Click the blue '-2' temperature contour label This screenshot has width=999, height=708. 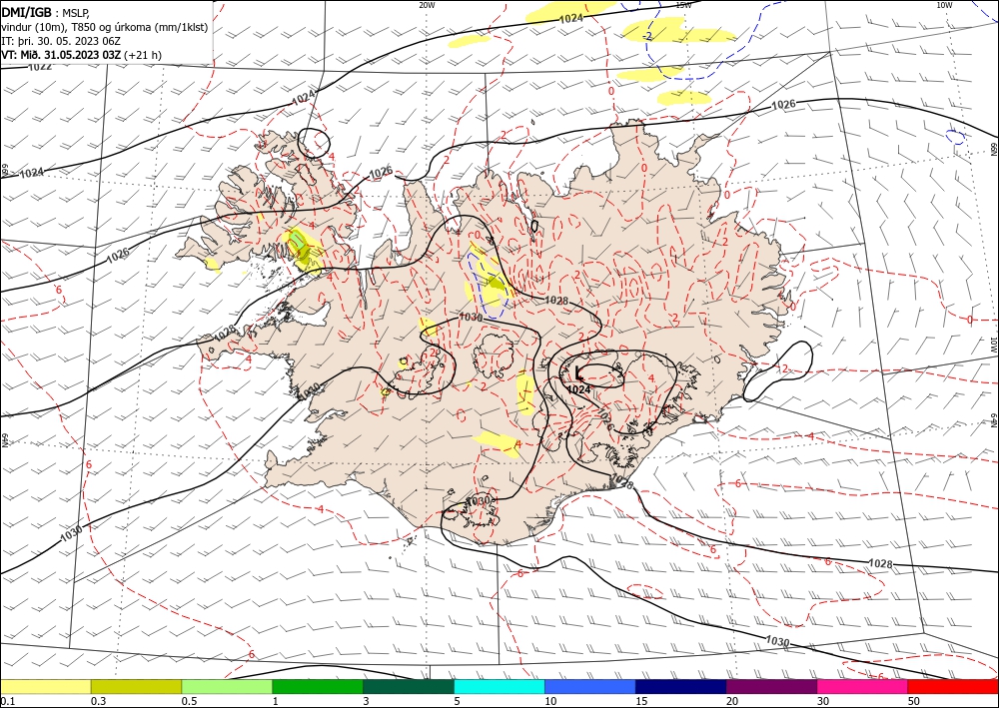pos(647,36)
